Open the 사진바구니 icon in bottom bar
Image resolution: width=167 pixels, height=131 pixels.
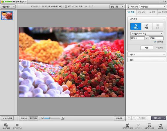(17, 126)
